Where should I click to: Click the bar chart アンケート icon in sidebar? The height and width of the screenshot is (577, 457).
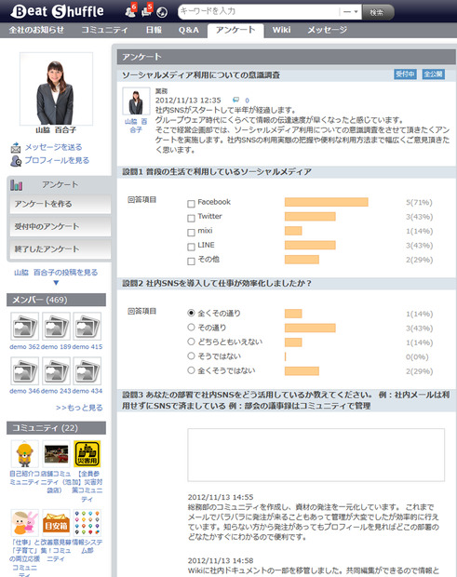[16, 184]
